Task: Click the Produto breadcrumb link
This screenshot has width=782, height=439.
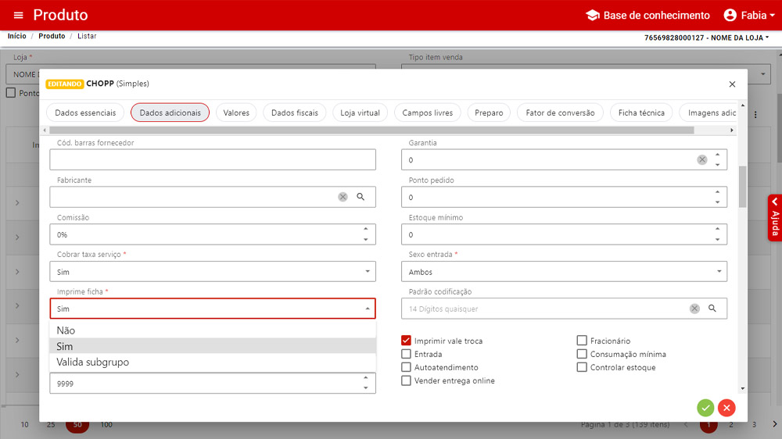Action: pyautogui.click(x=52, y=37)
